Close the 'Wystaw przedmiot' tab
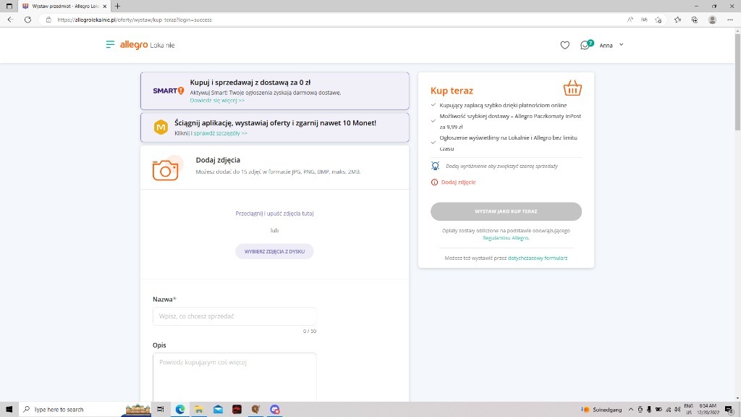 pyautogui.click(x=104, y=6)
